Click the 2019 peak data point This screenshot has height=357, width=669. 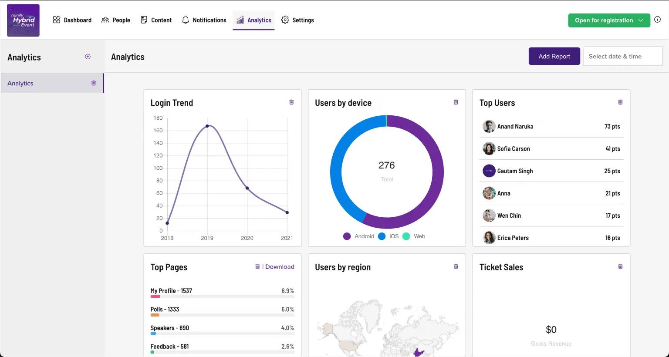click(207, 126)
